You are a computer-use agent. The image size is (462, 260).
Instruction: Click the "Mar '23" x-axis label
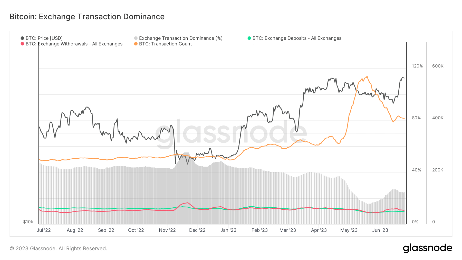pyautogui.click(x=288, y=230)
